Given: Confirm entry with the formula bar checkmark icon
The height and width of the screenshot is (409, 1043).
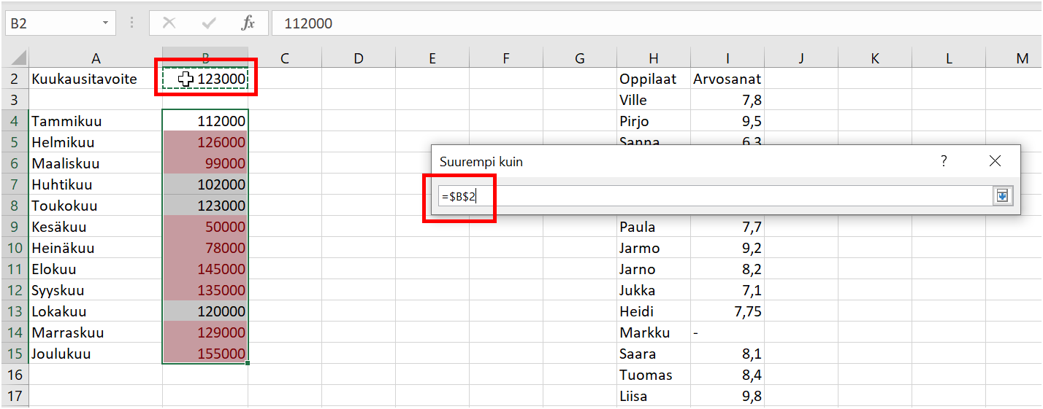Looking at the screenshot, I should pyautogui.click(x=210, y=23).
